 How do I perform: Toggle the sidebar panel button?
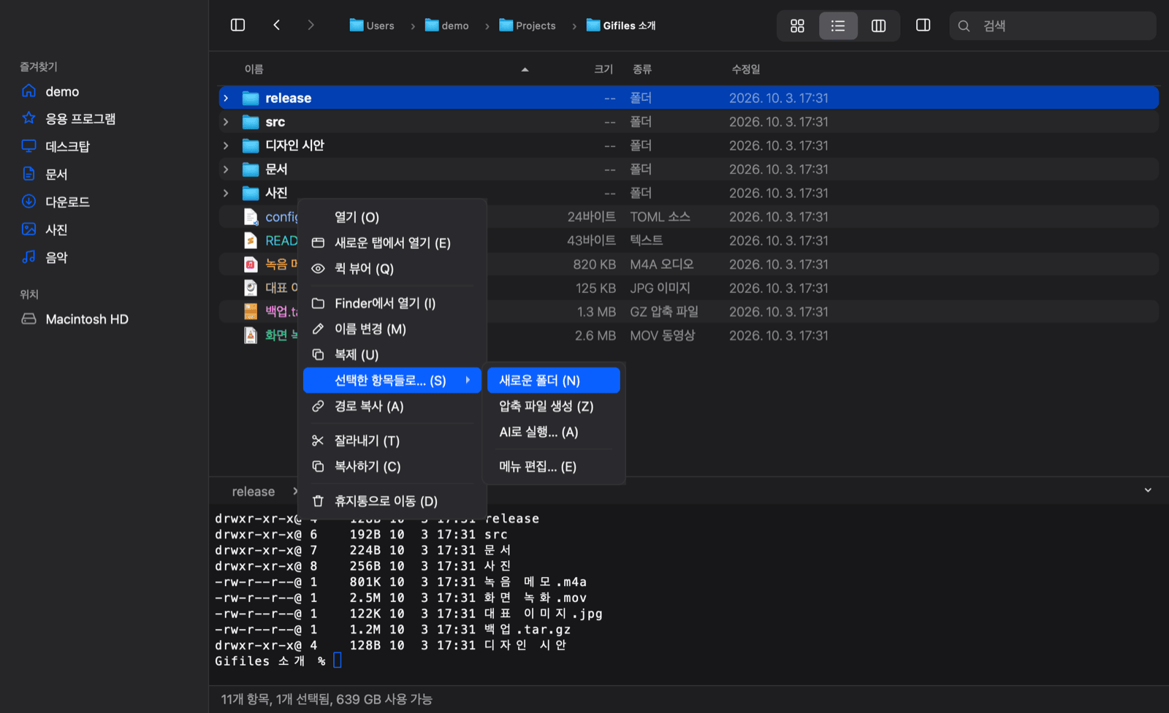point(237,25)
